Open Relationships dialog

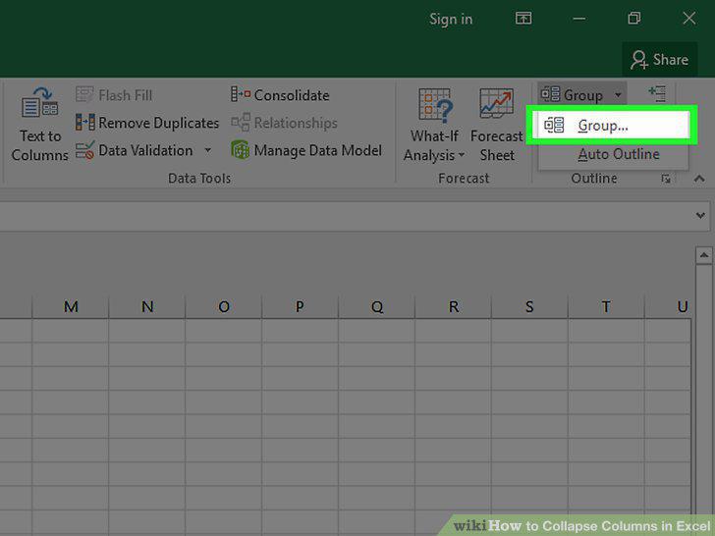point(284,123)
